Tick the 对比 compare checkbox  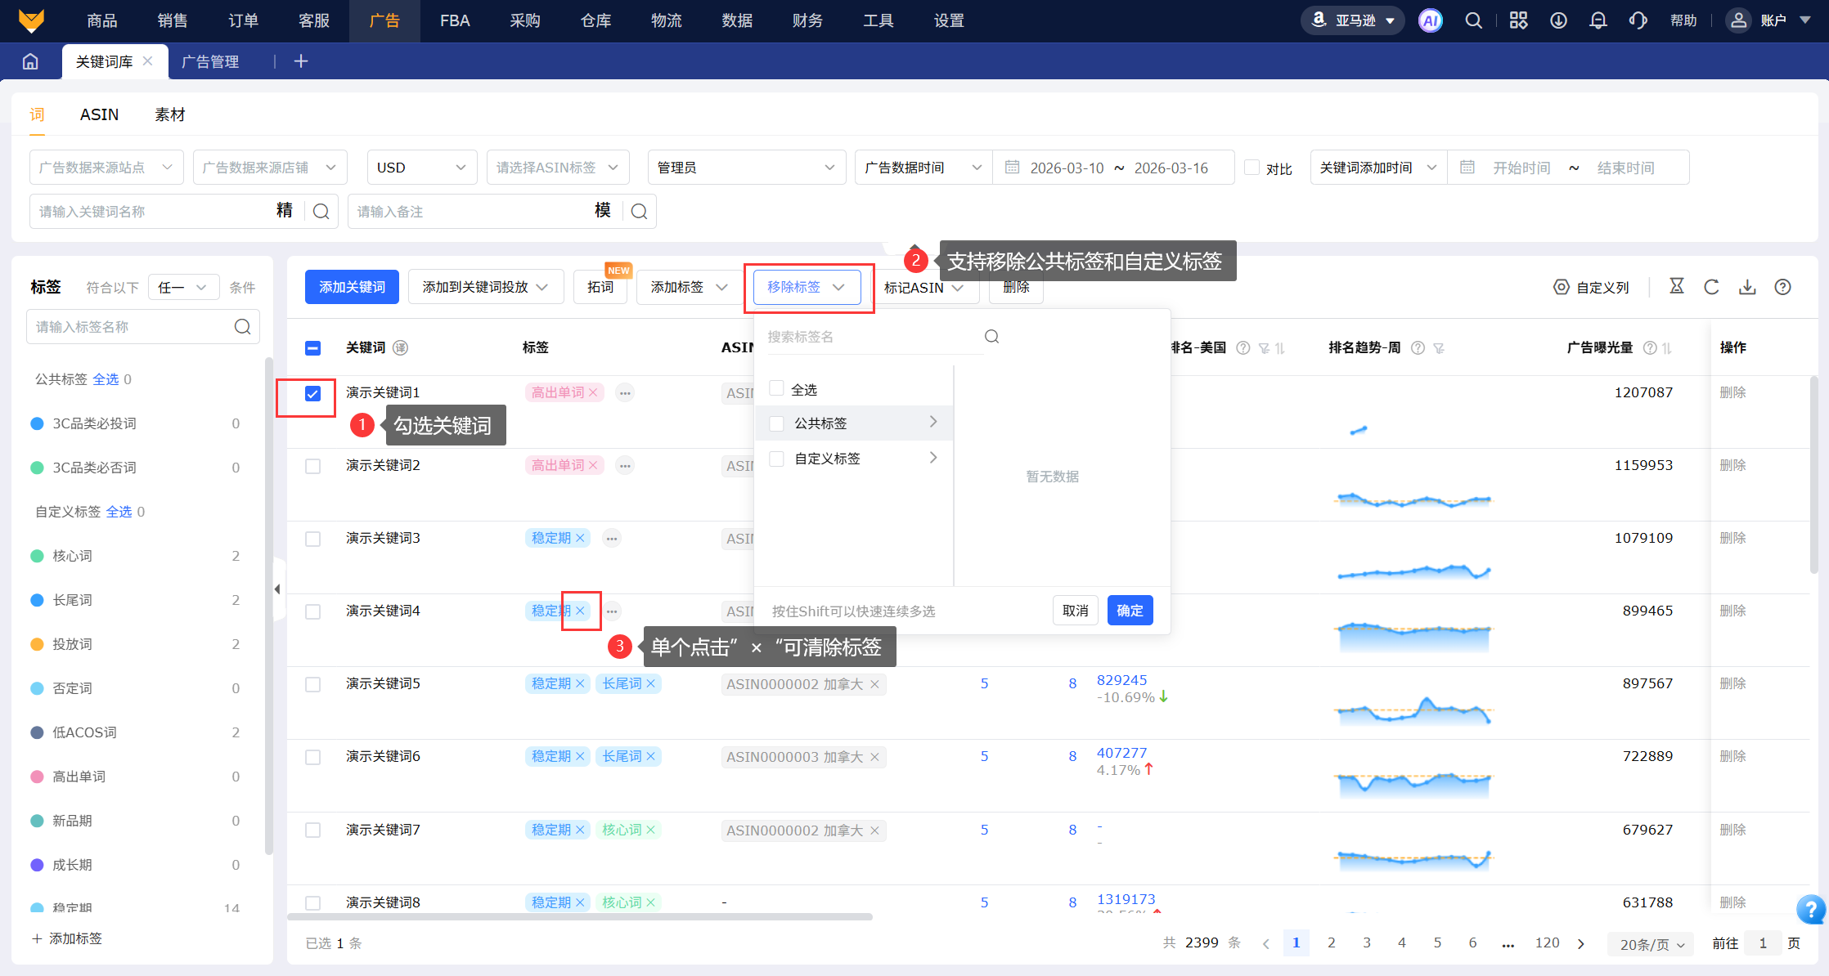pos(1252,168)
